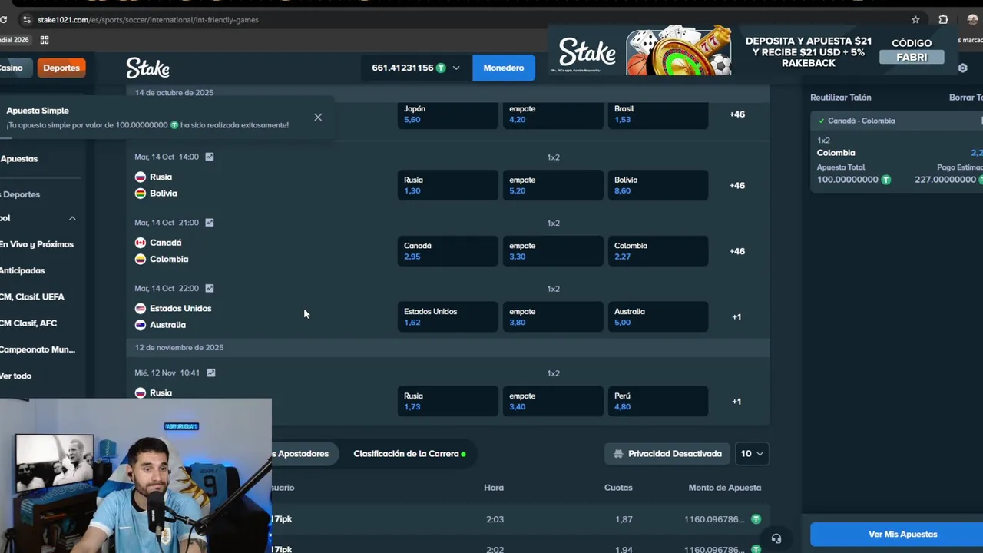Select Perú odds 4,80
The width and height of the screenshot is (983, 553).
pyautogui.click(x=658, y=401)
